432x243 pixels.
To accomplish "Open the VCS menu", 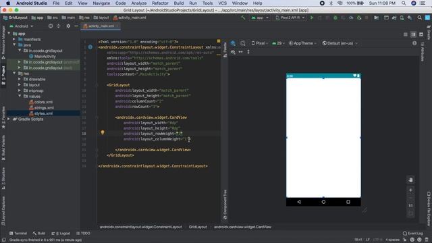I will click(x=222, y=3).
